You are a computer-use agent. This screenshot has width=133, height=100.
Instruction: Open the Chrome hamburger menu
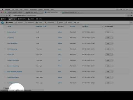131,16
